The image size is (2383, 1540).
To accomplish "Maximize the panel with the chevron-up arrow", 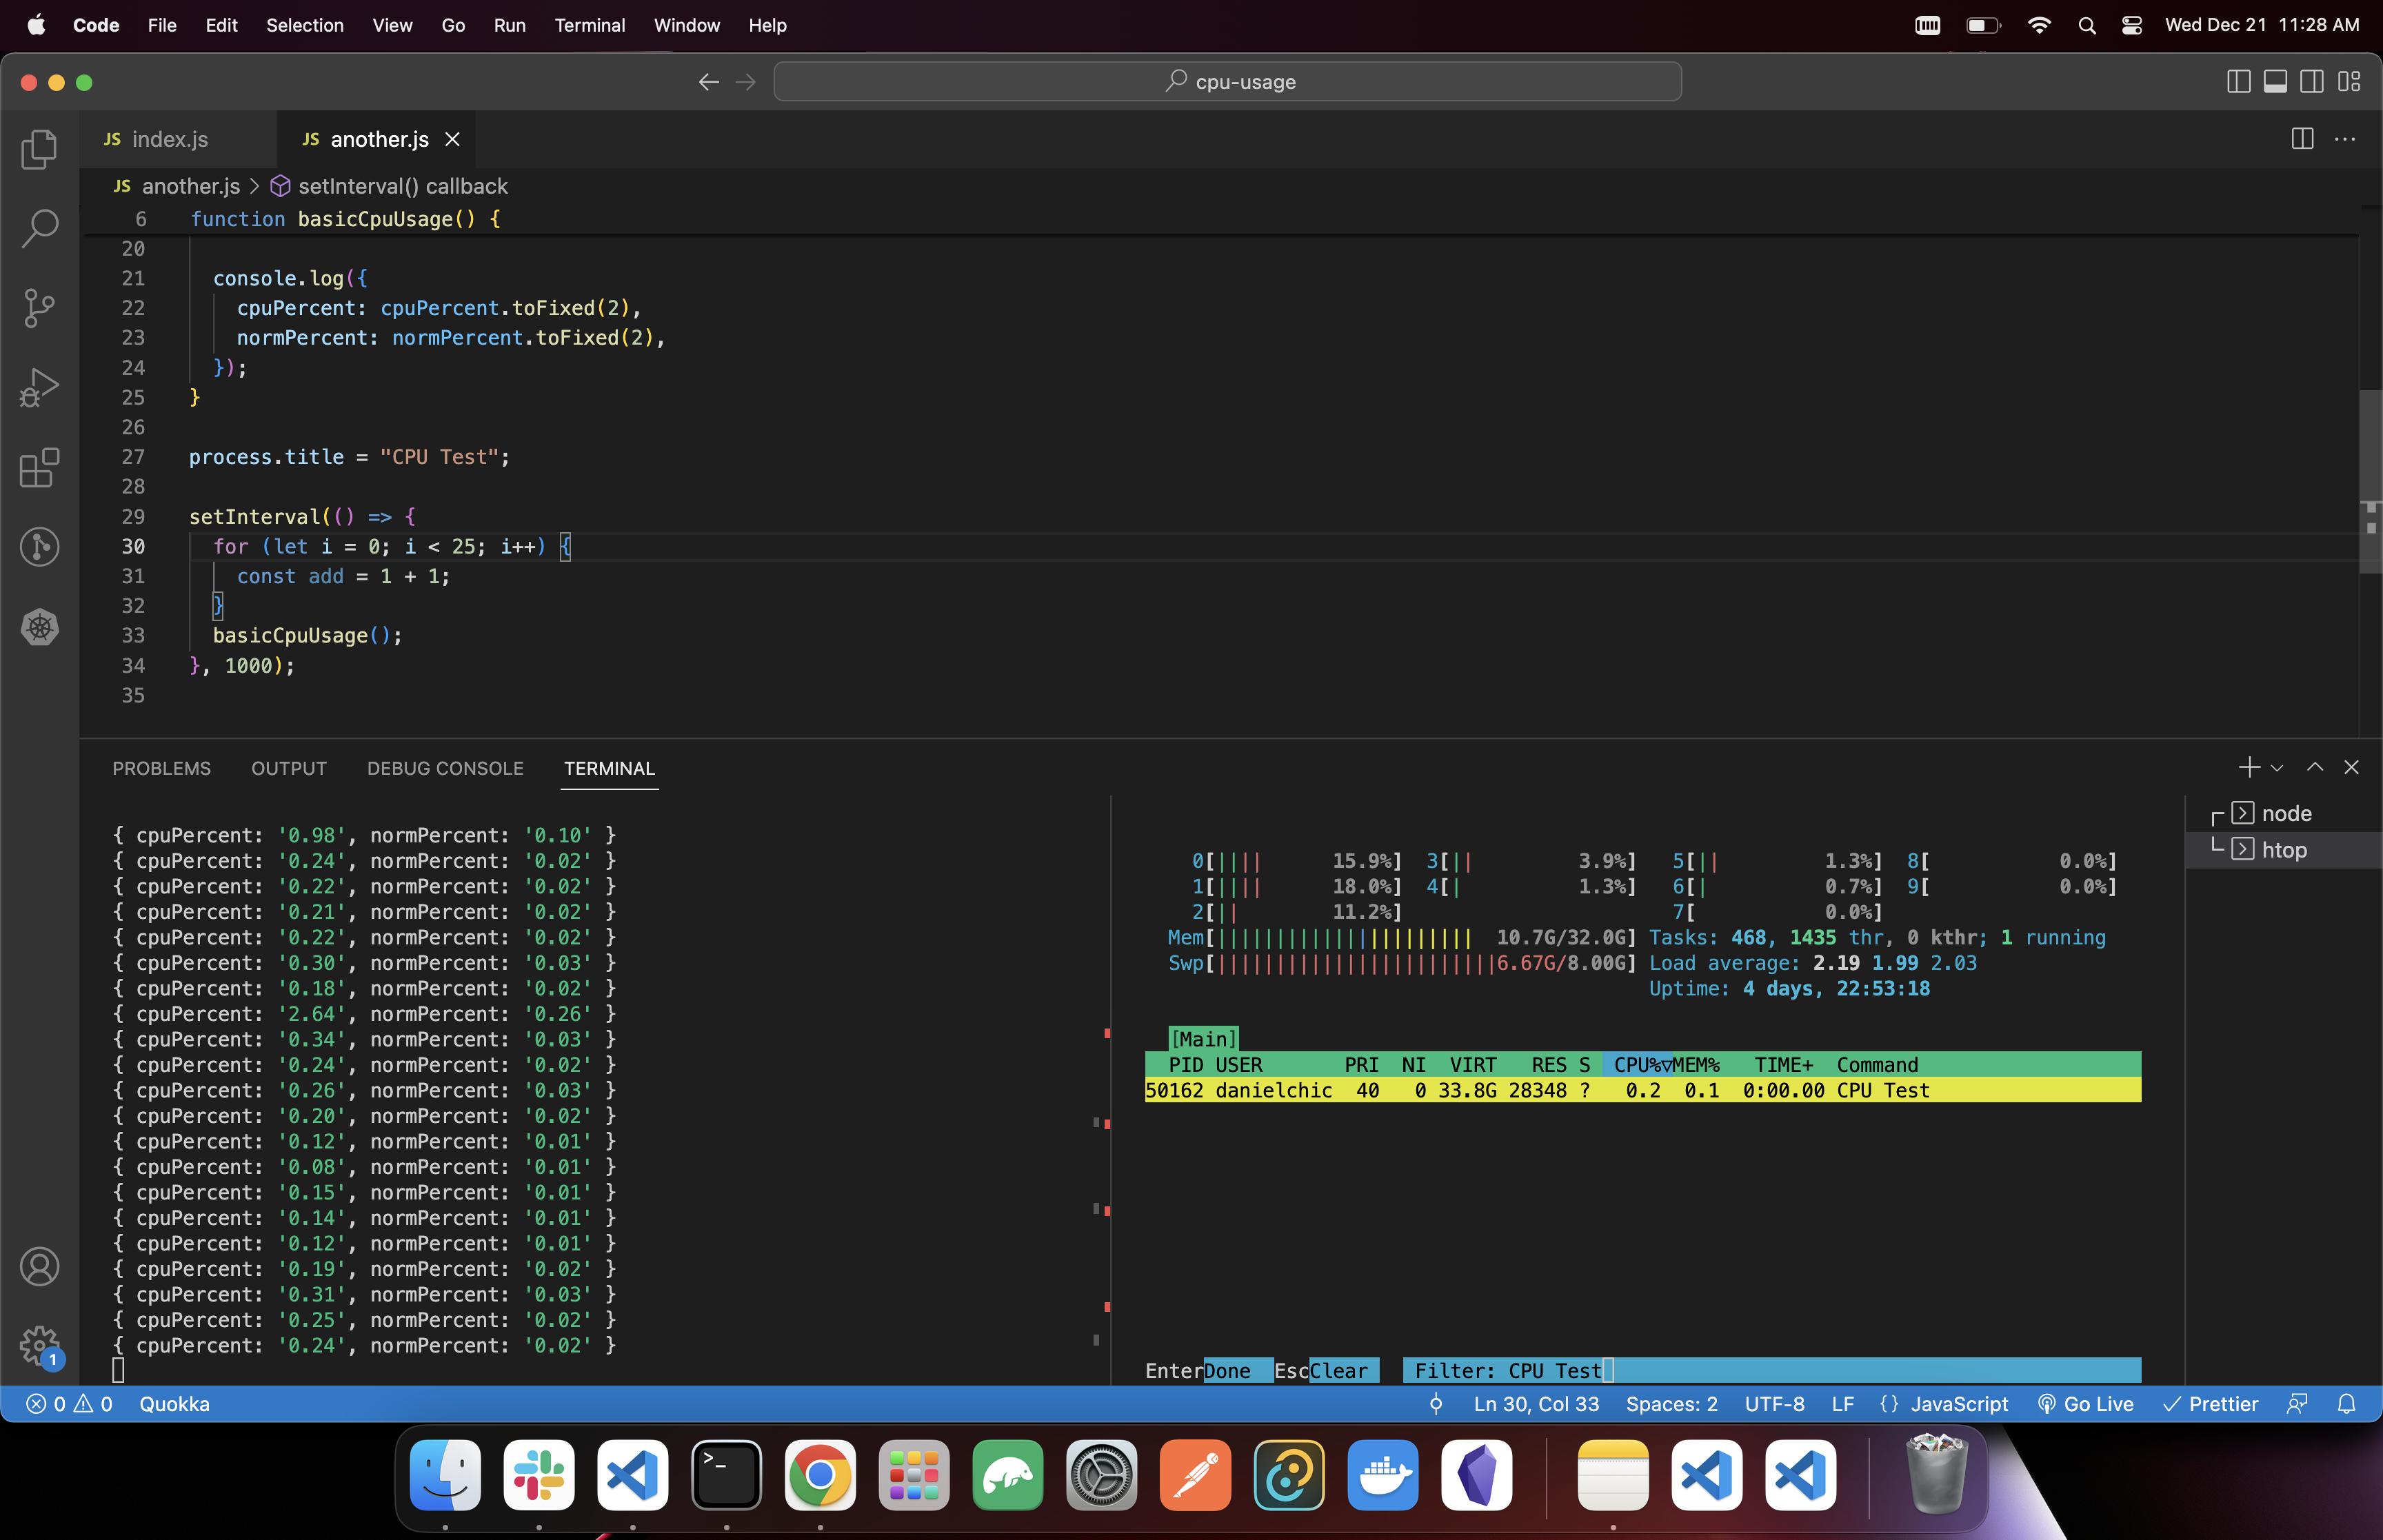I will click(2314, 767).
